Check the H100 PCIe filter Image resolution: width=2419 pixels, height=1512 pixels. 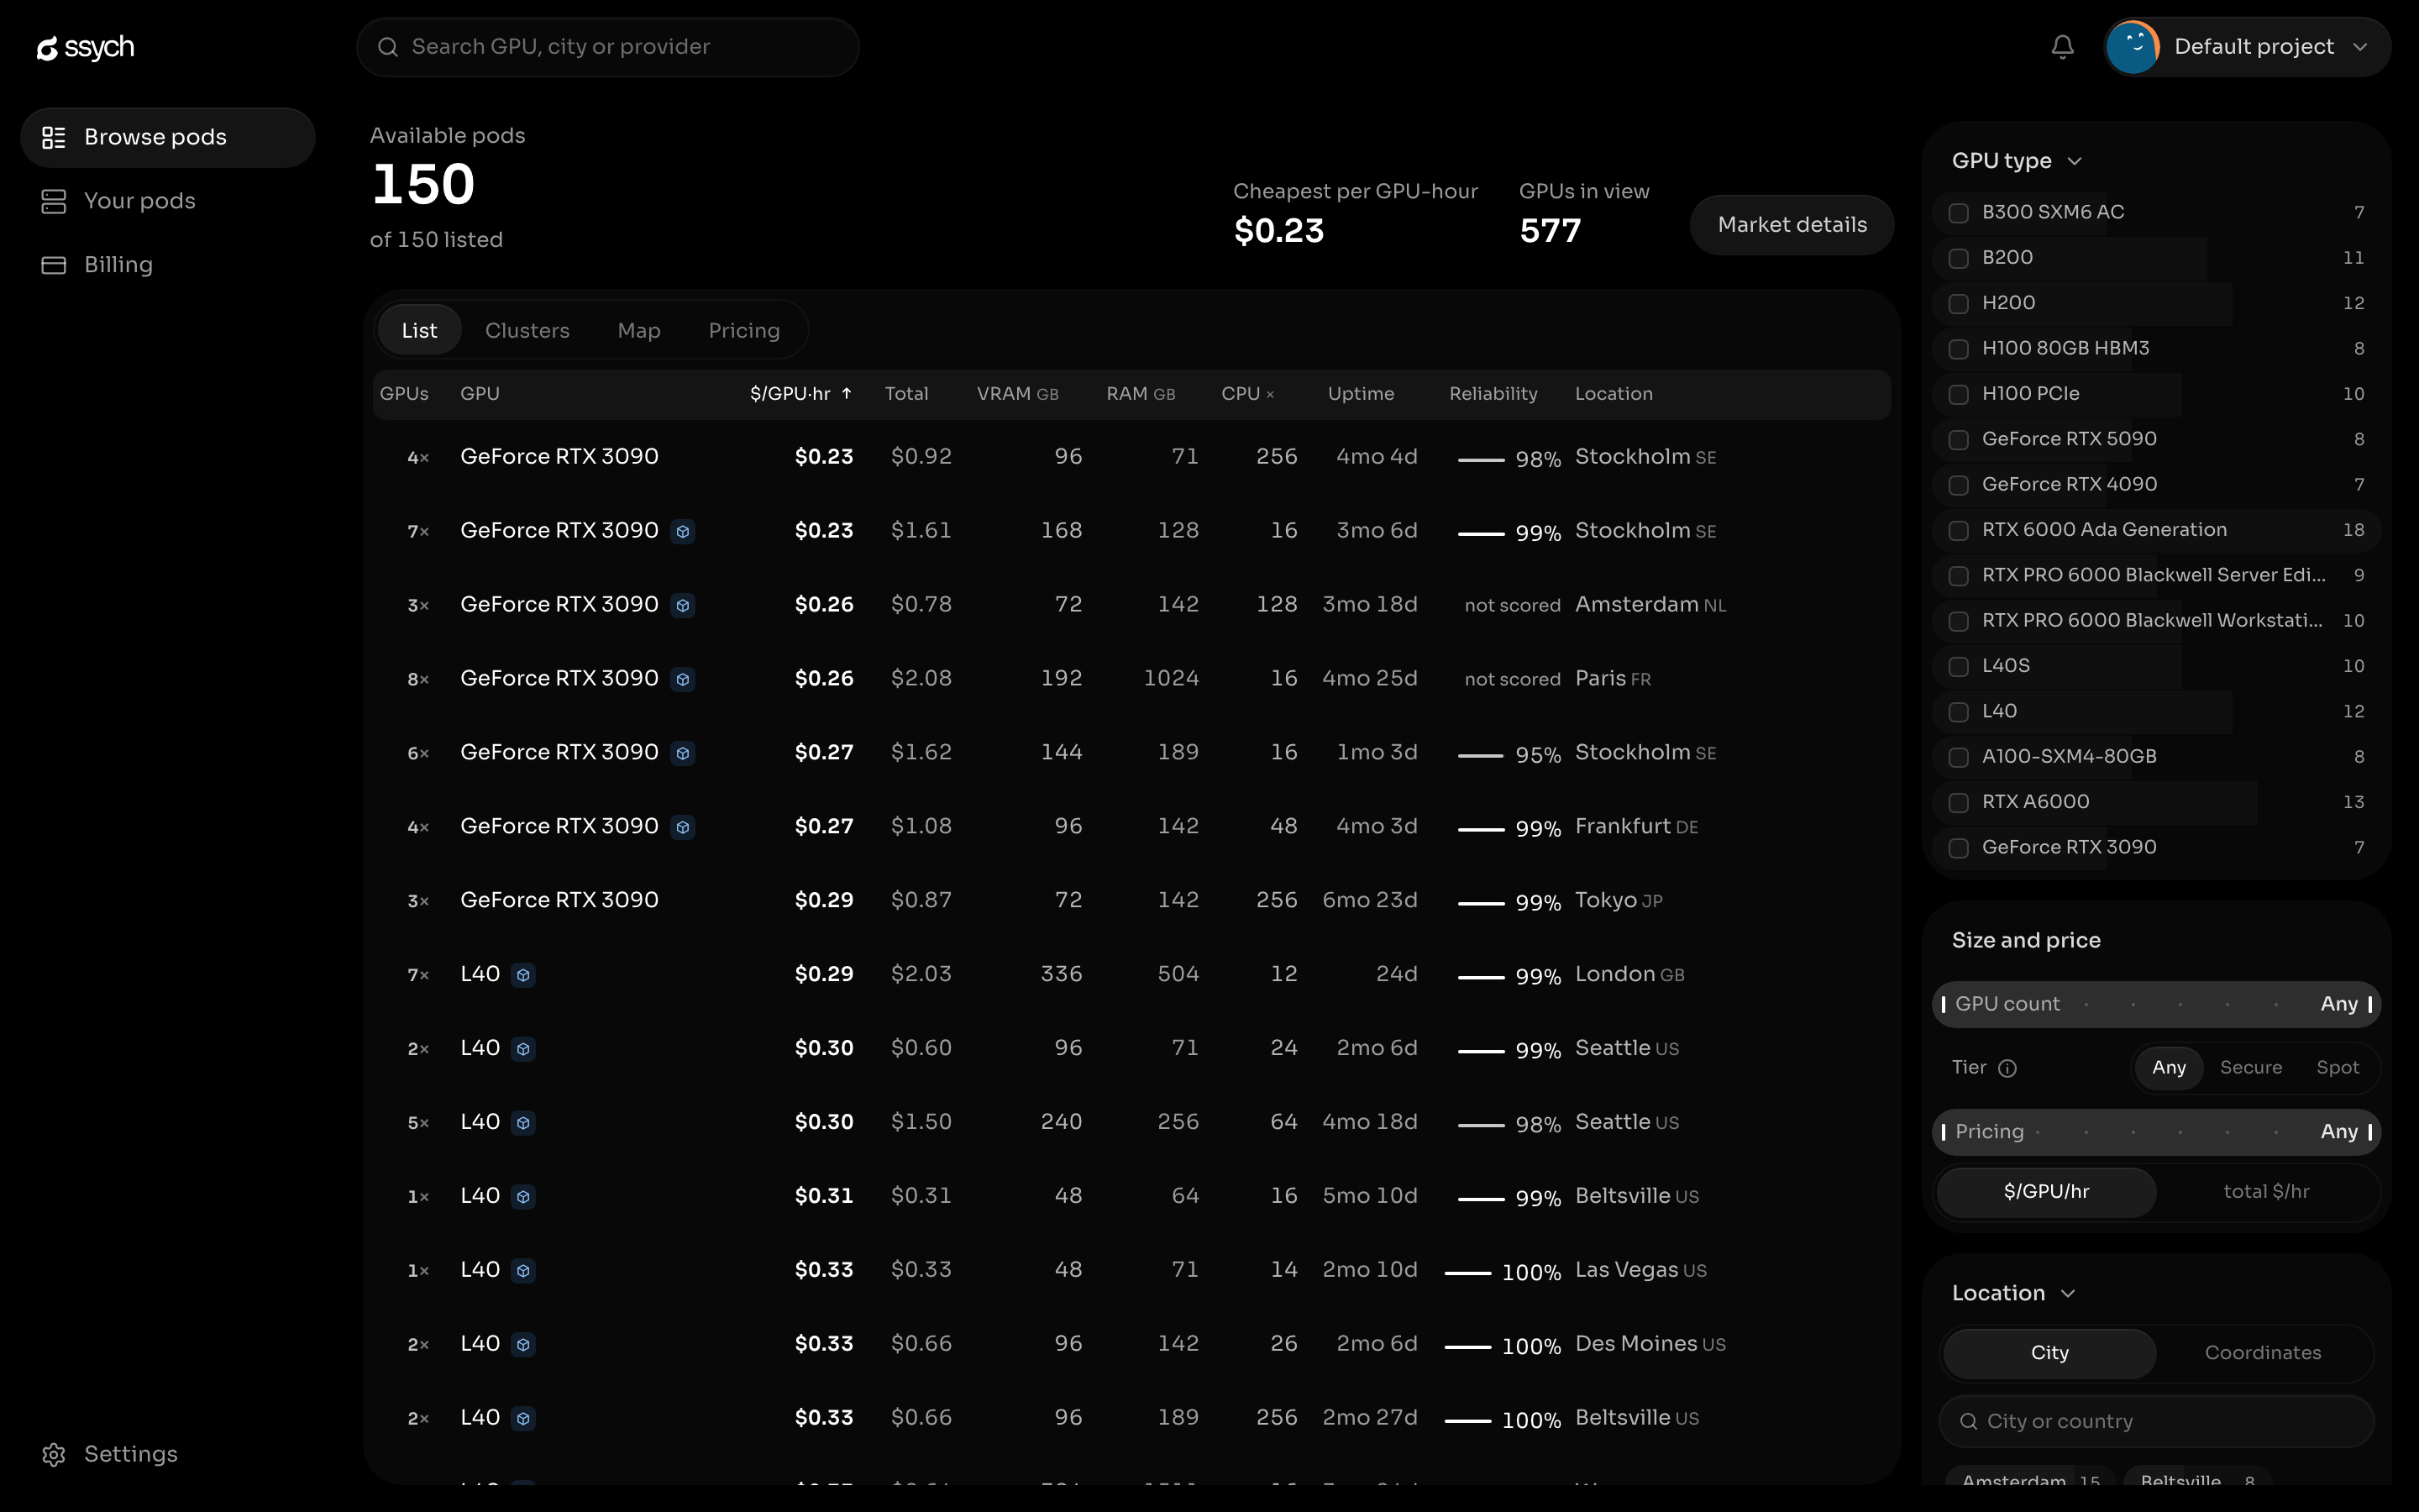pyautogui.click(x=1958, y=394)
